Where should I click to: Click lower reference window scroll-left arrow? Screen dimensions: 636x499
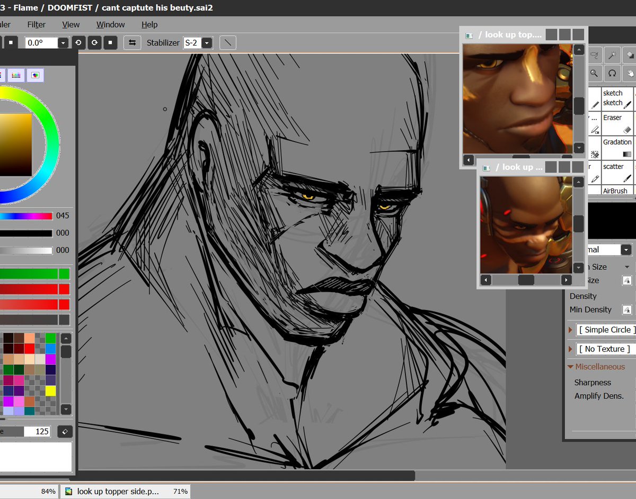click(x=485, y=280)
